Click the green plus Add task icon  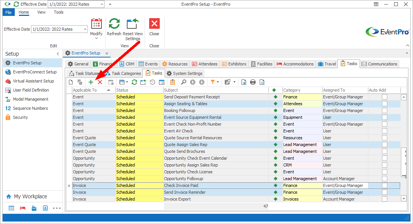(x=91, y=82)
